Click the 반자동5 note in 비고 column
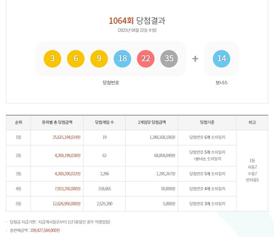This screenshot has width=274, height=237. tap(252, 180)
